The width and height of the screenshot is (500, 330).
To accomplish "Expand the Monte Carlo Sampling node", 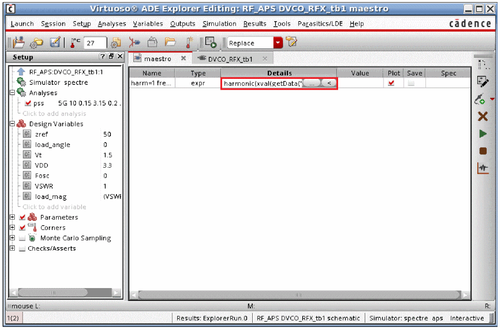I will 12,238.
